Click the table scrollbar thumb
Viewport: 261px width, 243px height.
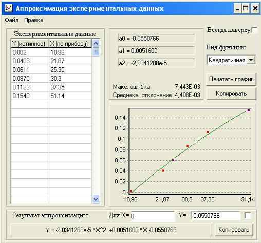pos(96,52)
